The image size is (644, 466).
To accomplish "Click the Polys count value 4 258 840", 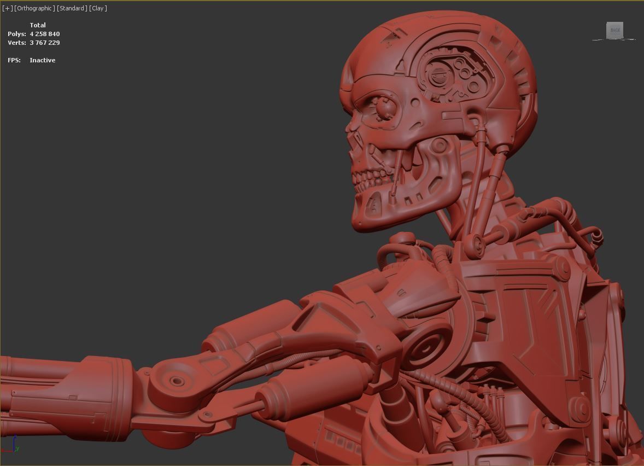I will tap(45, 34).
